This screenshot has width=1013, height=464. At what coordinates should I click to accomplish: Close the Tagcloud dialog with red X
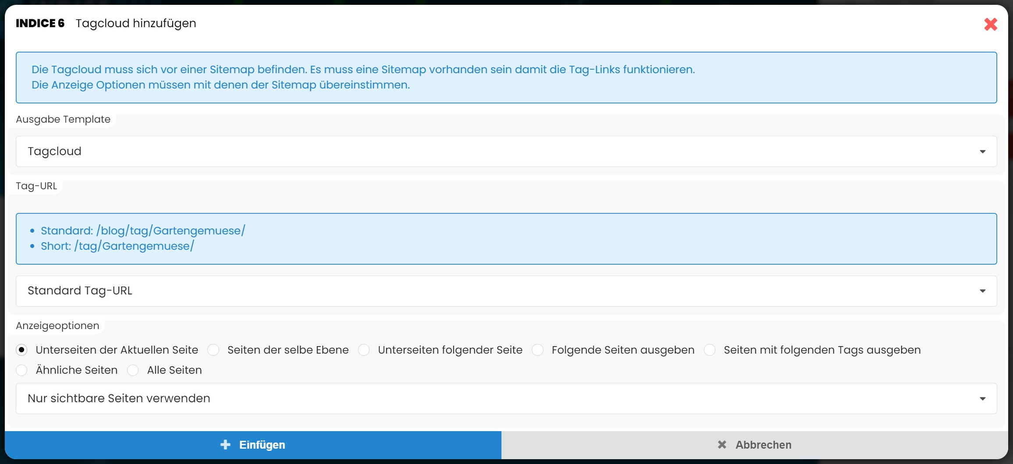[990, 24]
